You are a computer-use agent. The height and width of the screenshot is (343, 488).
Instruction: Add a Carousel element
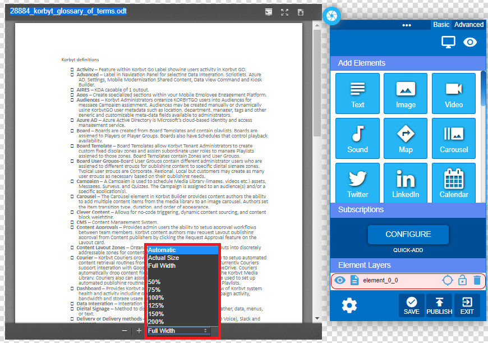[x=454, y=138]
